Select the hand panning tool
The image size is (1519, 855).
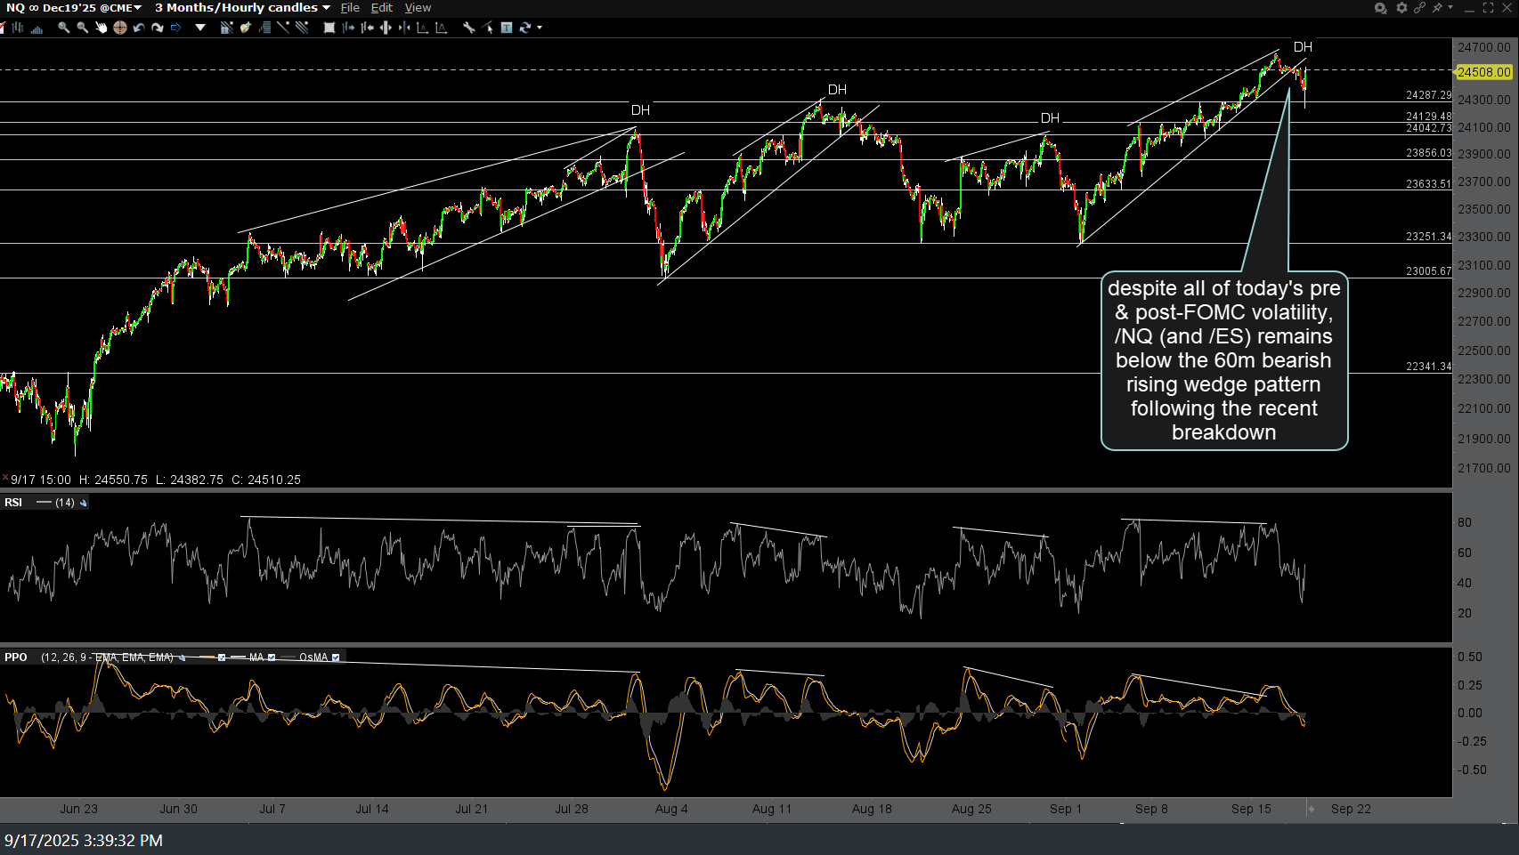pos(102,28)
